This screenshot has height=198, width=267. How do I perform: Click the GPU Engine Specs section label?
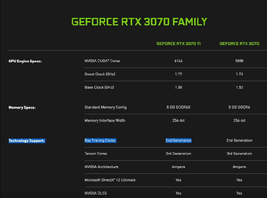pyautogui.click(x=25, y=61)
